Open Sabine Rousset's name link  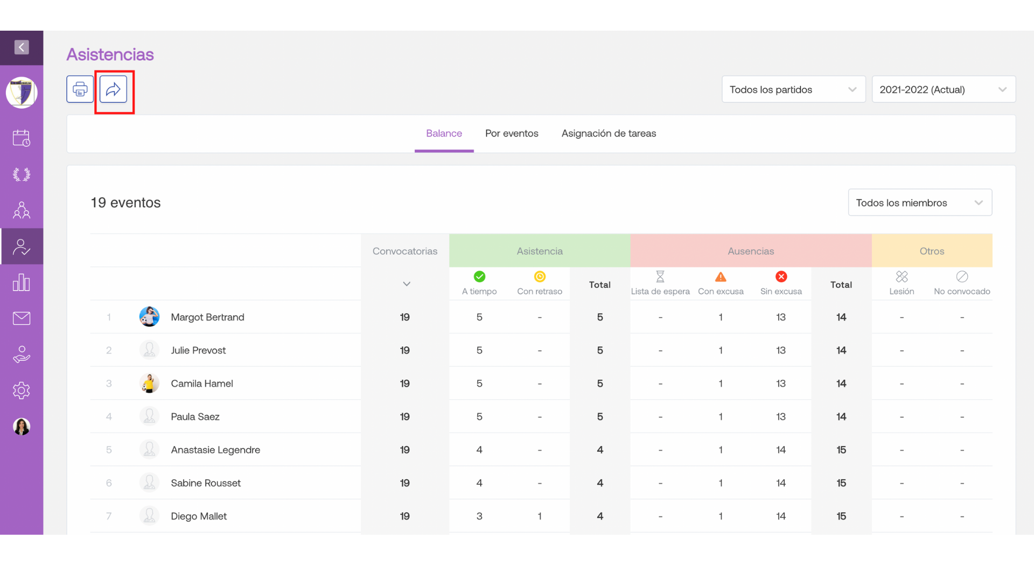[x=206, y=483]
